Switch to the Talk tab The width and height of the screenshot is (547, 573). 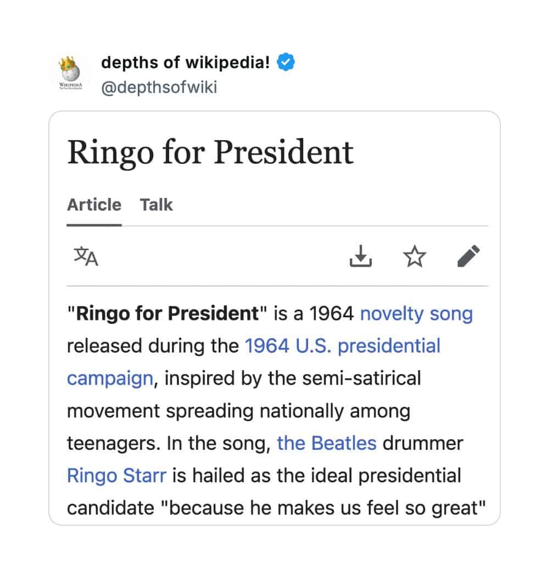click(157, 205)
